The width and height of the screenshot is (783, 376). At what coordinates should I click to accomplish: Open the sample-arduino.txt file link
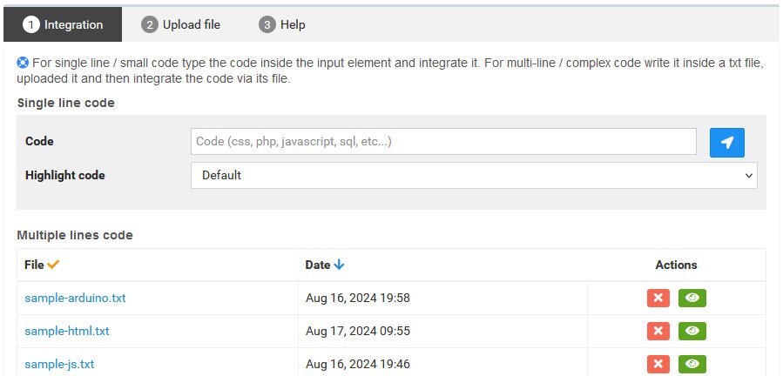pos(76,299)
